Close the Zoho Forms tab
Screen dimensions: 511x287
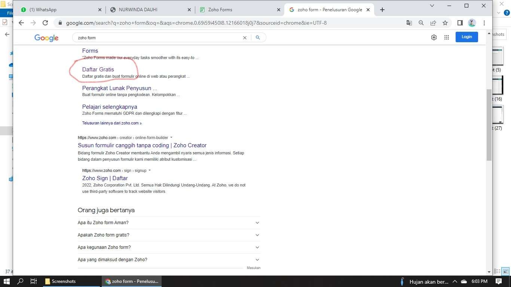click(278, 10)
